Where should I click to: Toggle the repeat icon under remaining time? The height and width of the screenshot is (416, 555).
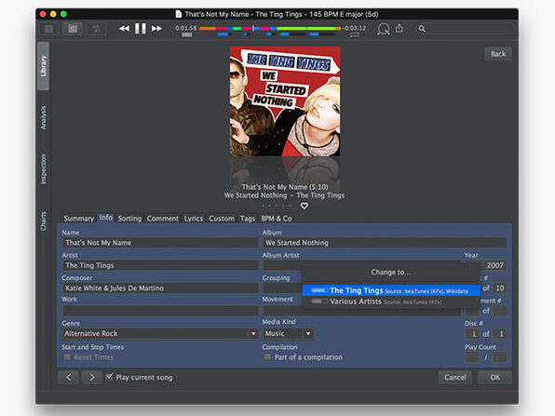click(355, 34)
